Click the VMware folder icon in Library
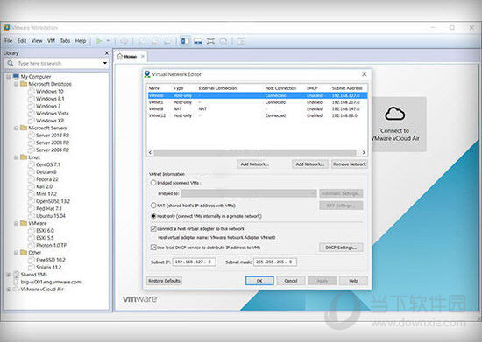Viewport: 482px width, 342px height. (24, 223)
